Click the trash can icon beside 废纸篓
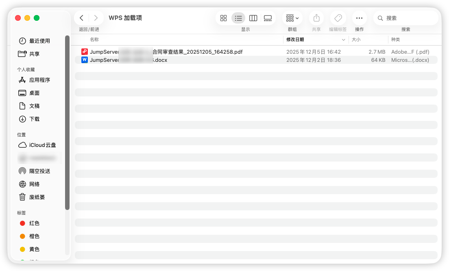 (x=22, y=197)
